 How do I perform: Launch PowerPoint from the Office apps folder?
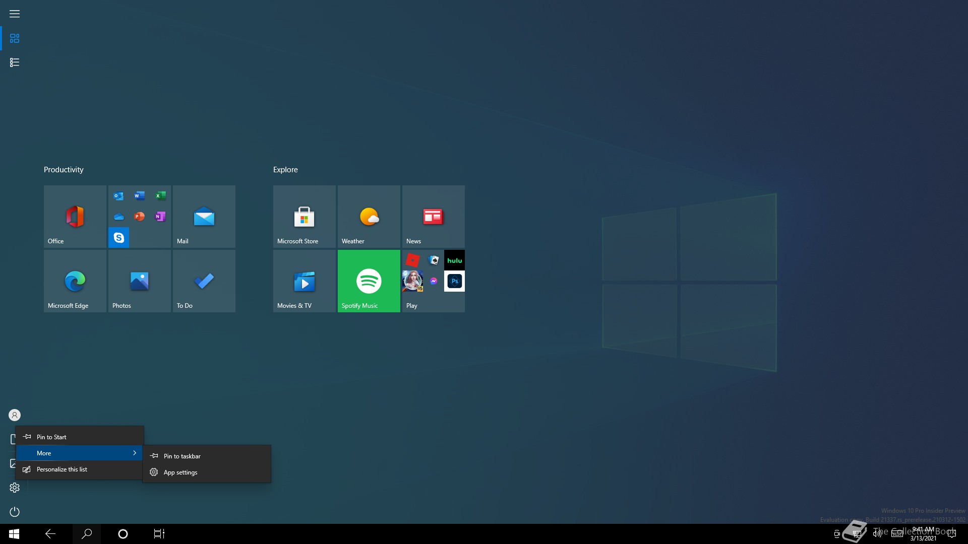pyautogui.click(x=140, y=217)
